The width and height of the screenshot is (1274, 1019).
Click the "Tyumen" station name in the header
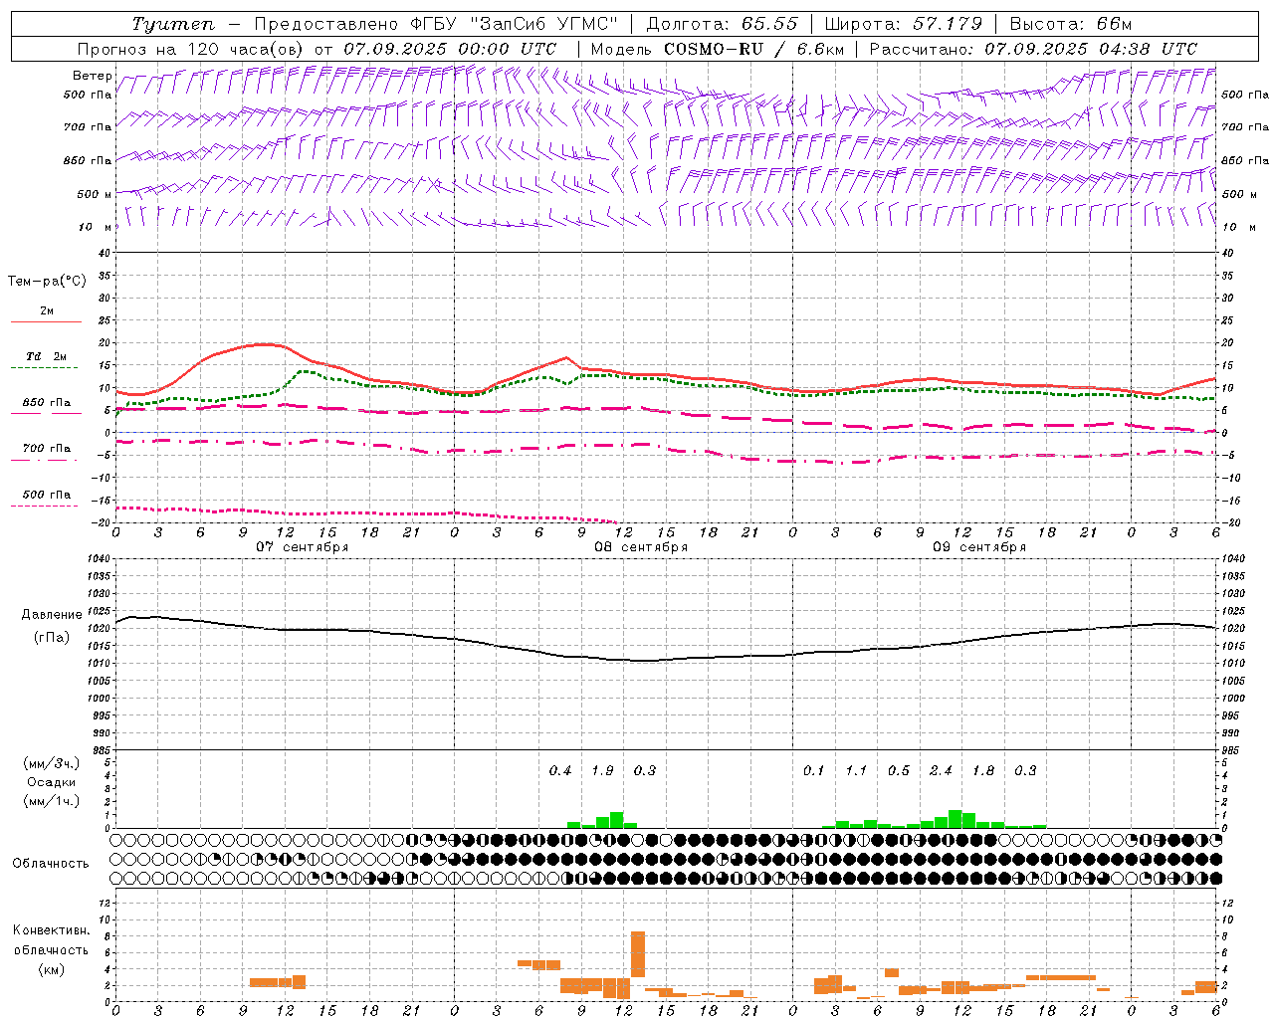tap(173, 24)
